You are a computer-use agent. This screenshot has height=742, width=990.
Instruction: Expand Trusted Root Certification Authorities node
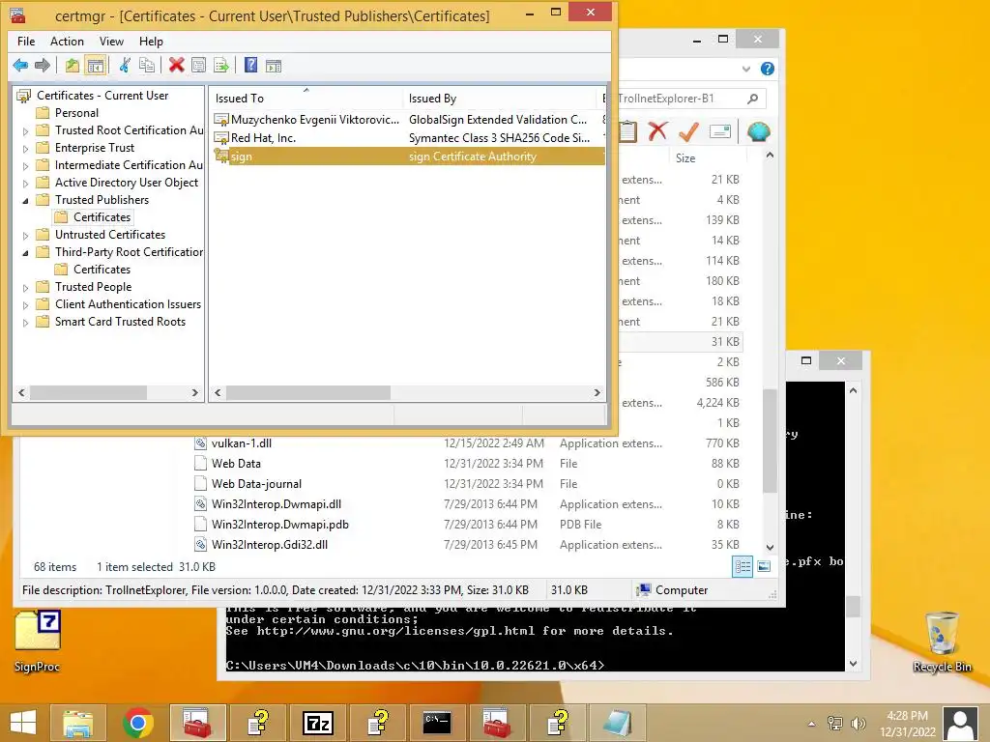[x=25, y=131]
